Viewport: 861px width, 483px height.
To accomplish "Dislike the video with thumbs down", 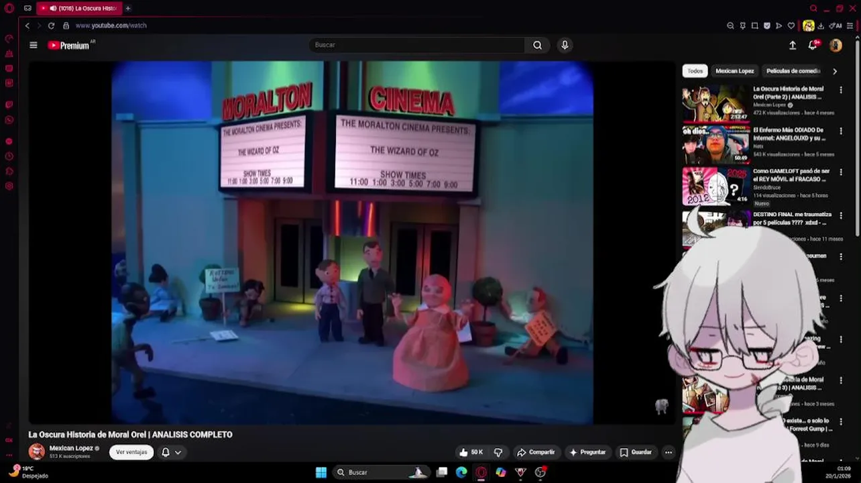I will [x=498, y=452].
